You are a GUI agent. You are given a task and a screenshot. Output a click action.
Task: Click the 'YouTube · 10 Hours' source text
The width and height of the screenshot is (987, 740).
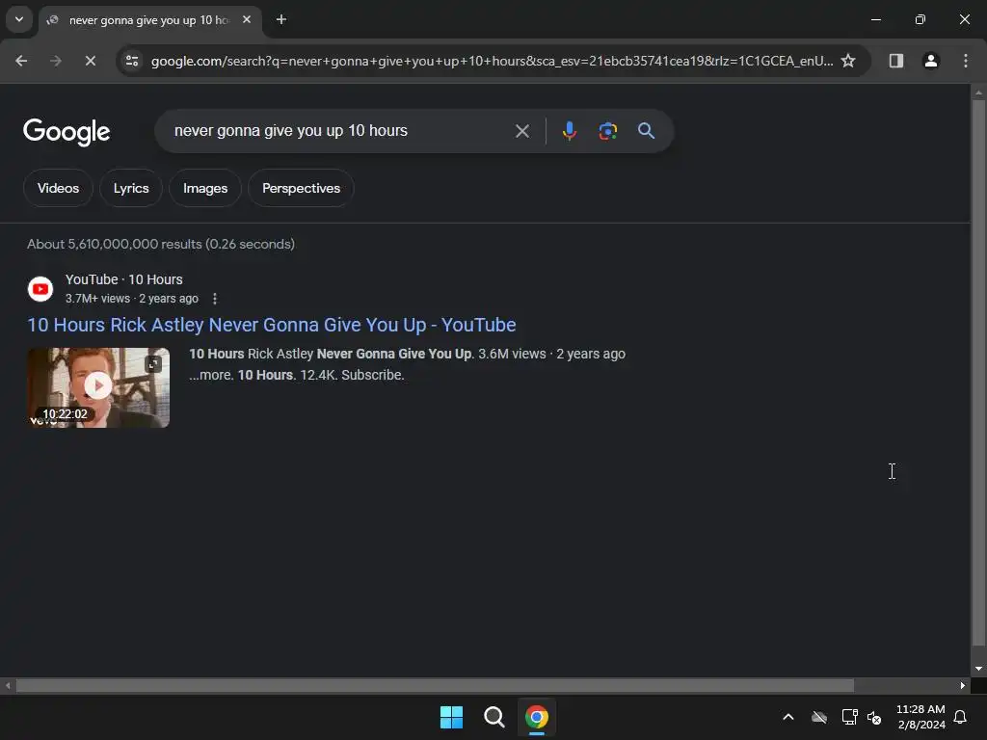tap(124, 279)
